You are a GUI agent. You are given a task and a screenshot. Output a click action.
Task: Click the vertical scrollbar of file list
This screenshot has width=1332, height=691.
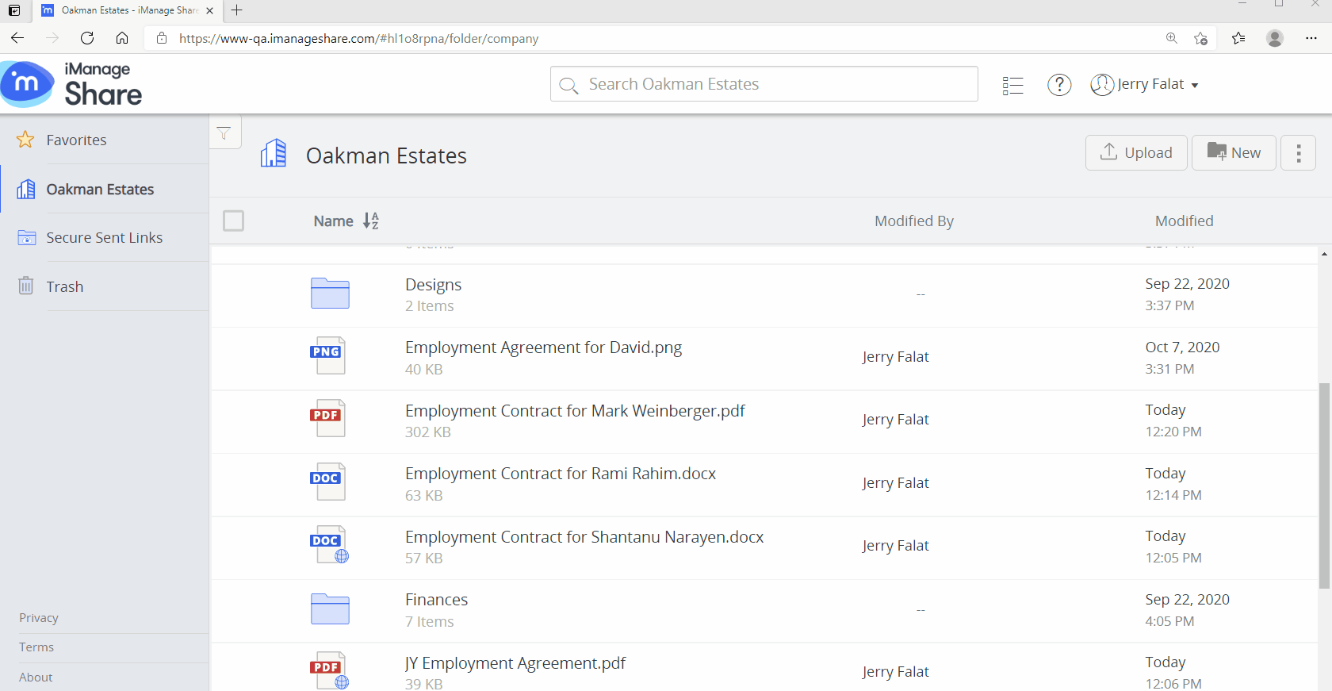tap(1323, 484)
